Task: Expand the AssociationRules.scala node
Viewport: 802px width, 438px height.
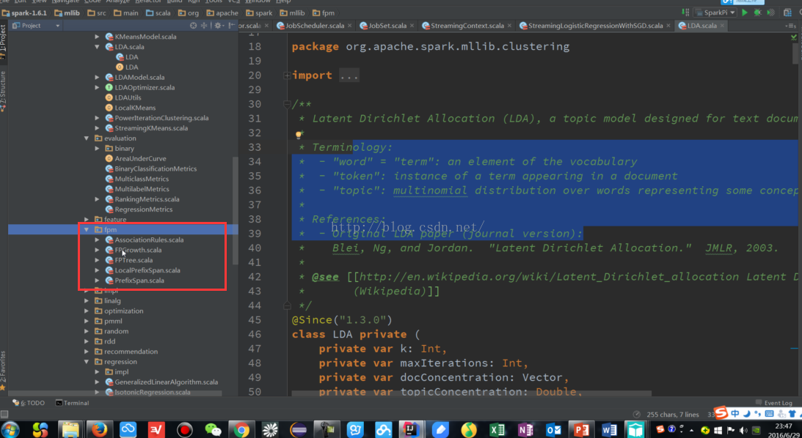Action: pos(97,240)
